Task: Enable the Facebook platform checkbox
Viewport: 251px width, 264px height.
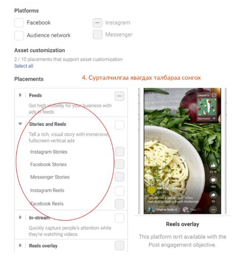Action: point(19,23)
